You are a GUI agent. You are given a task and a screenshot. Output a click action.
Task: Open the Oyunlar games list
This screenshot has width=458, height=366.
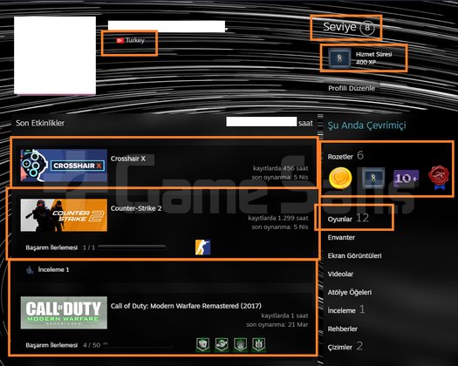(x=339, y=219)
